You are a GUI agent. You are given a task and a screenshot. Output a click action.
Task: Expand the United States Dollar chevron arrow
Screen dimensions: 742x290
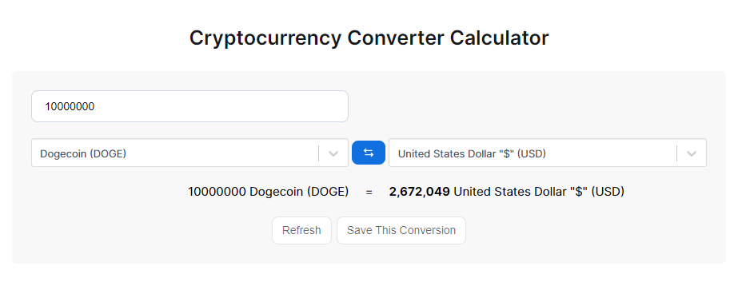pos(692,153)
